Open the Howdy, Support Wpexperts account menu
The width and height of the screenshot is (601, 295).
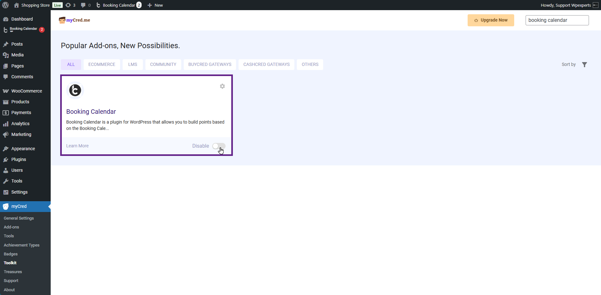pos(566,5)
